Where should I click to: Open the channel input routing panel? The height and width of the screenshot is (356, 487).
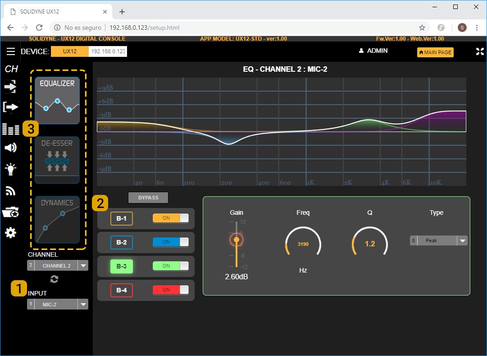coord(10,86)
